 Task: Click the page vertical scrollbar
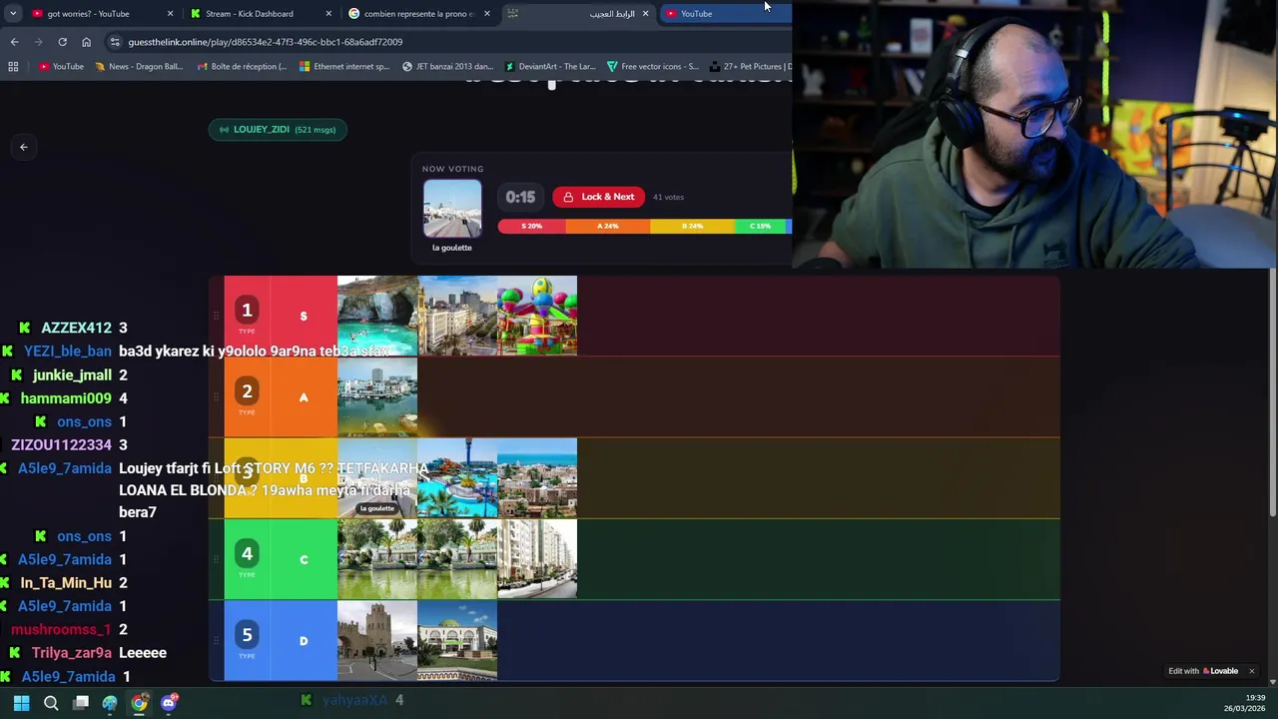point(1272,394)
